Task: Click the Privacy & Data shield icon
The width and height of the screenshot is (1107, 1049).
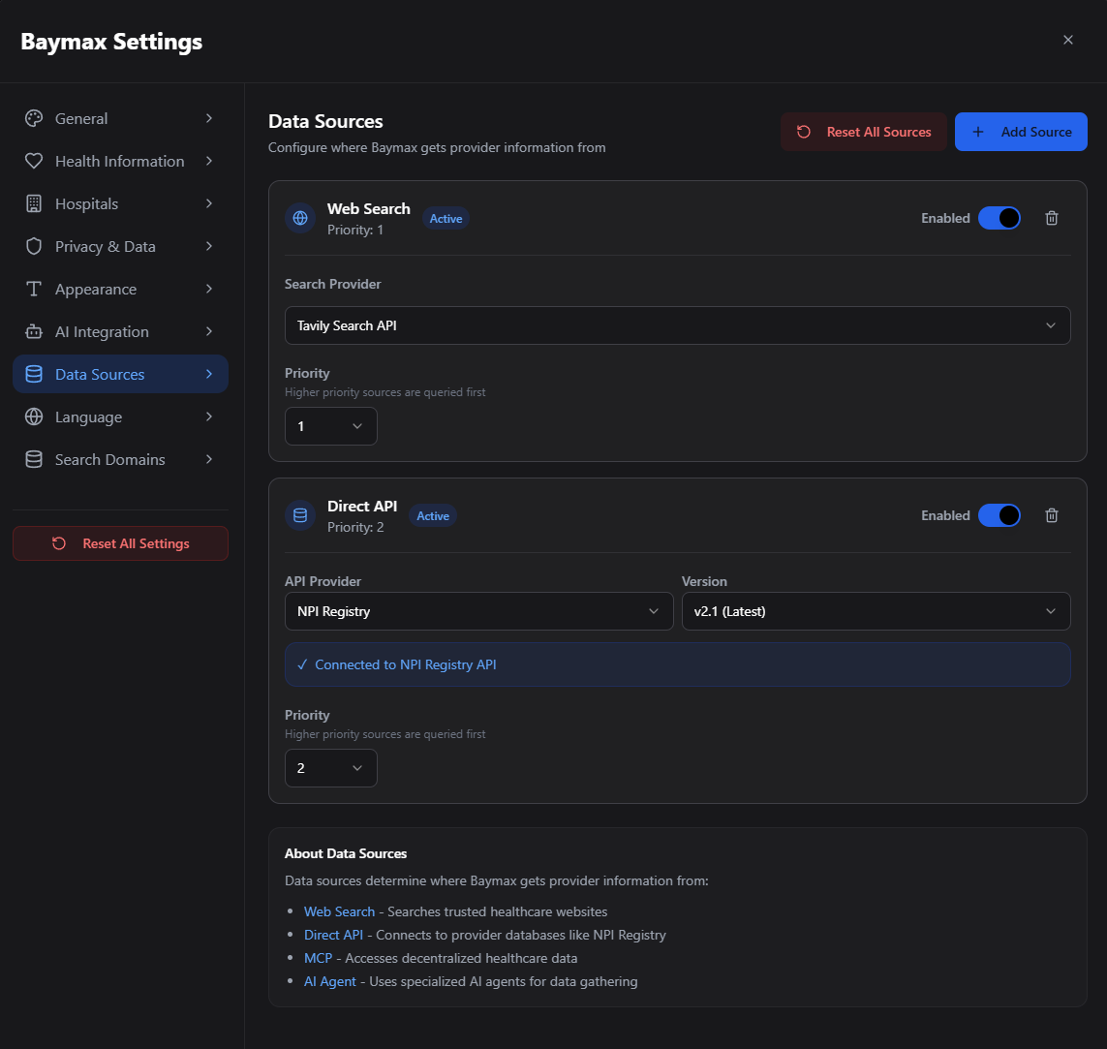Action: 33,246
